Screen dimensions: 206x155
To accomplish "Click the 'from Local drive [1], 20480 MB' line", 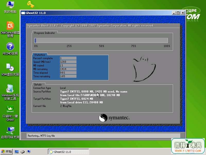I will click(x=81, y=102).
